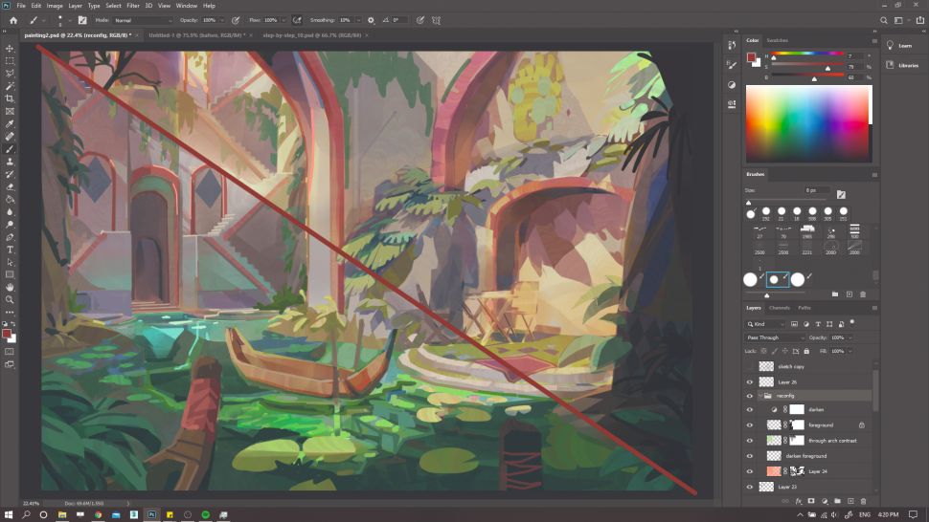Screen dimensions: 929x522
Task: Hide the Layer 24 eye icon
Action: point(750,471)
